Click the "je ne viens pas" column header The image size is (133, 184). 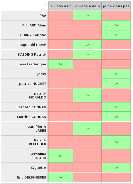pyautogui.click(x=116, y=6)
